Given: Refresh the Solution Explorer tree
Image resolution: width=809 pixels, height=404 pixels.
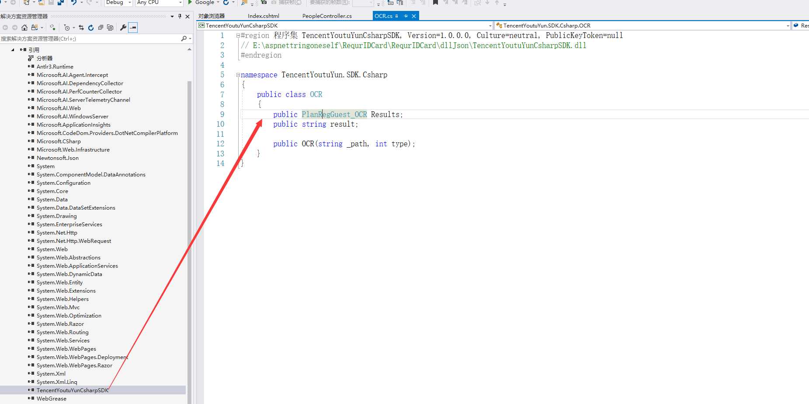Looking at the screenshot, I should (91, 28).
